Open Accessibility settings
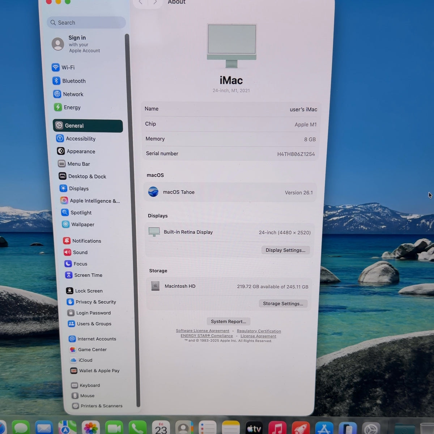This screenshot has width=434, height=434. [76, 139]
